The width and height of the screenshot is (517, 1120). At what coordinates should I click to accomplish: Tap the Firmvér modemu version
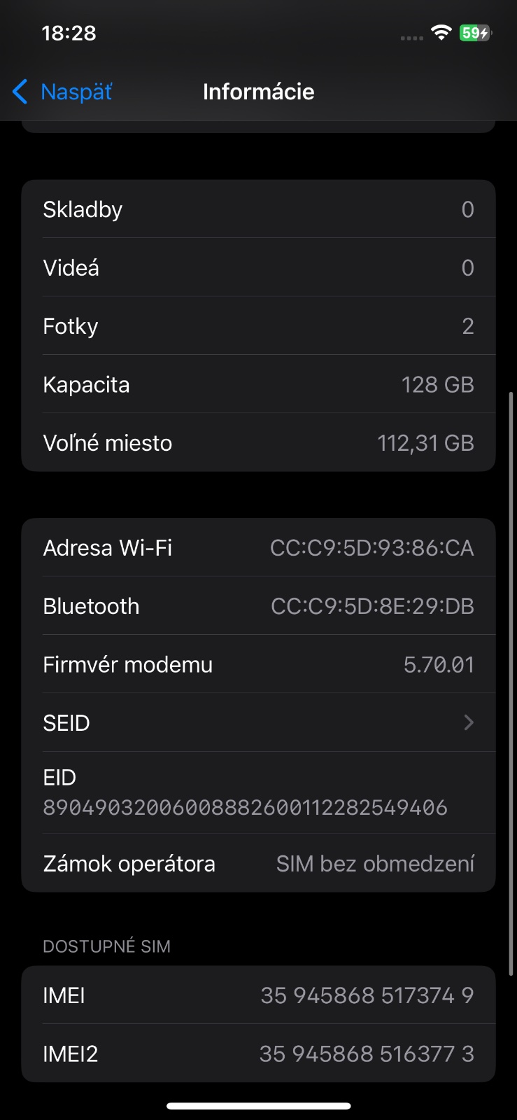[439, 664]
